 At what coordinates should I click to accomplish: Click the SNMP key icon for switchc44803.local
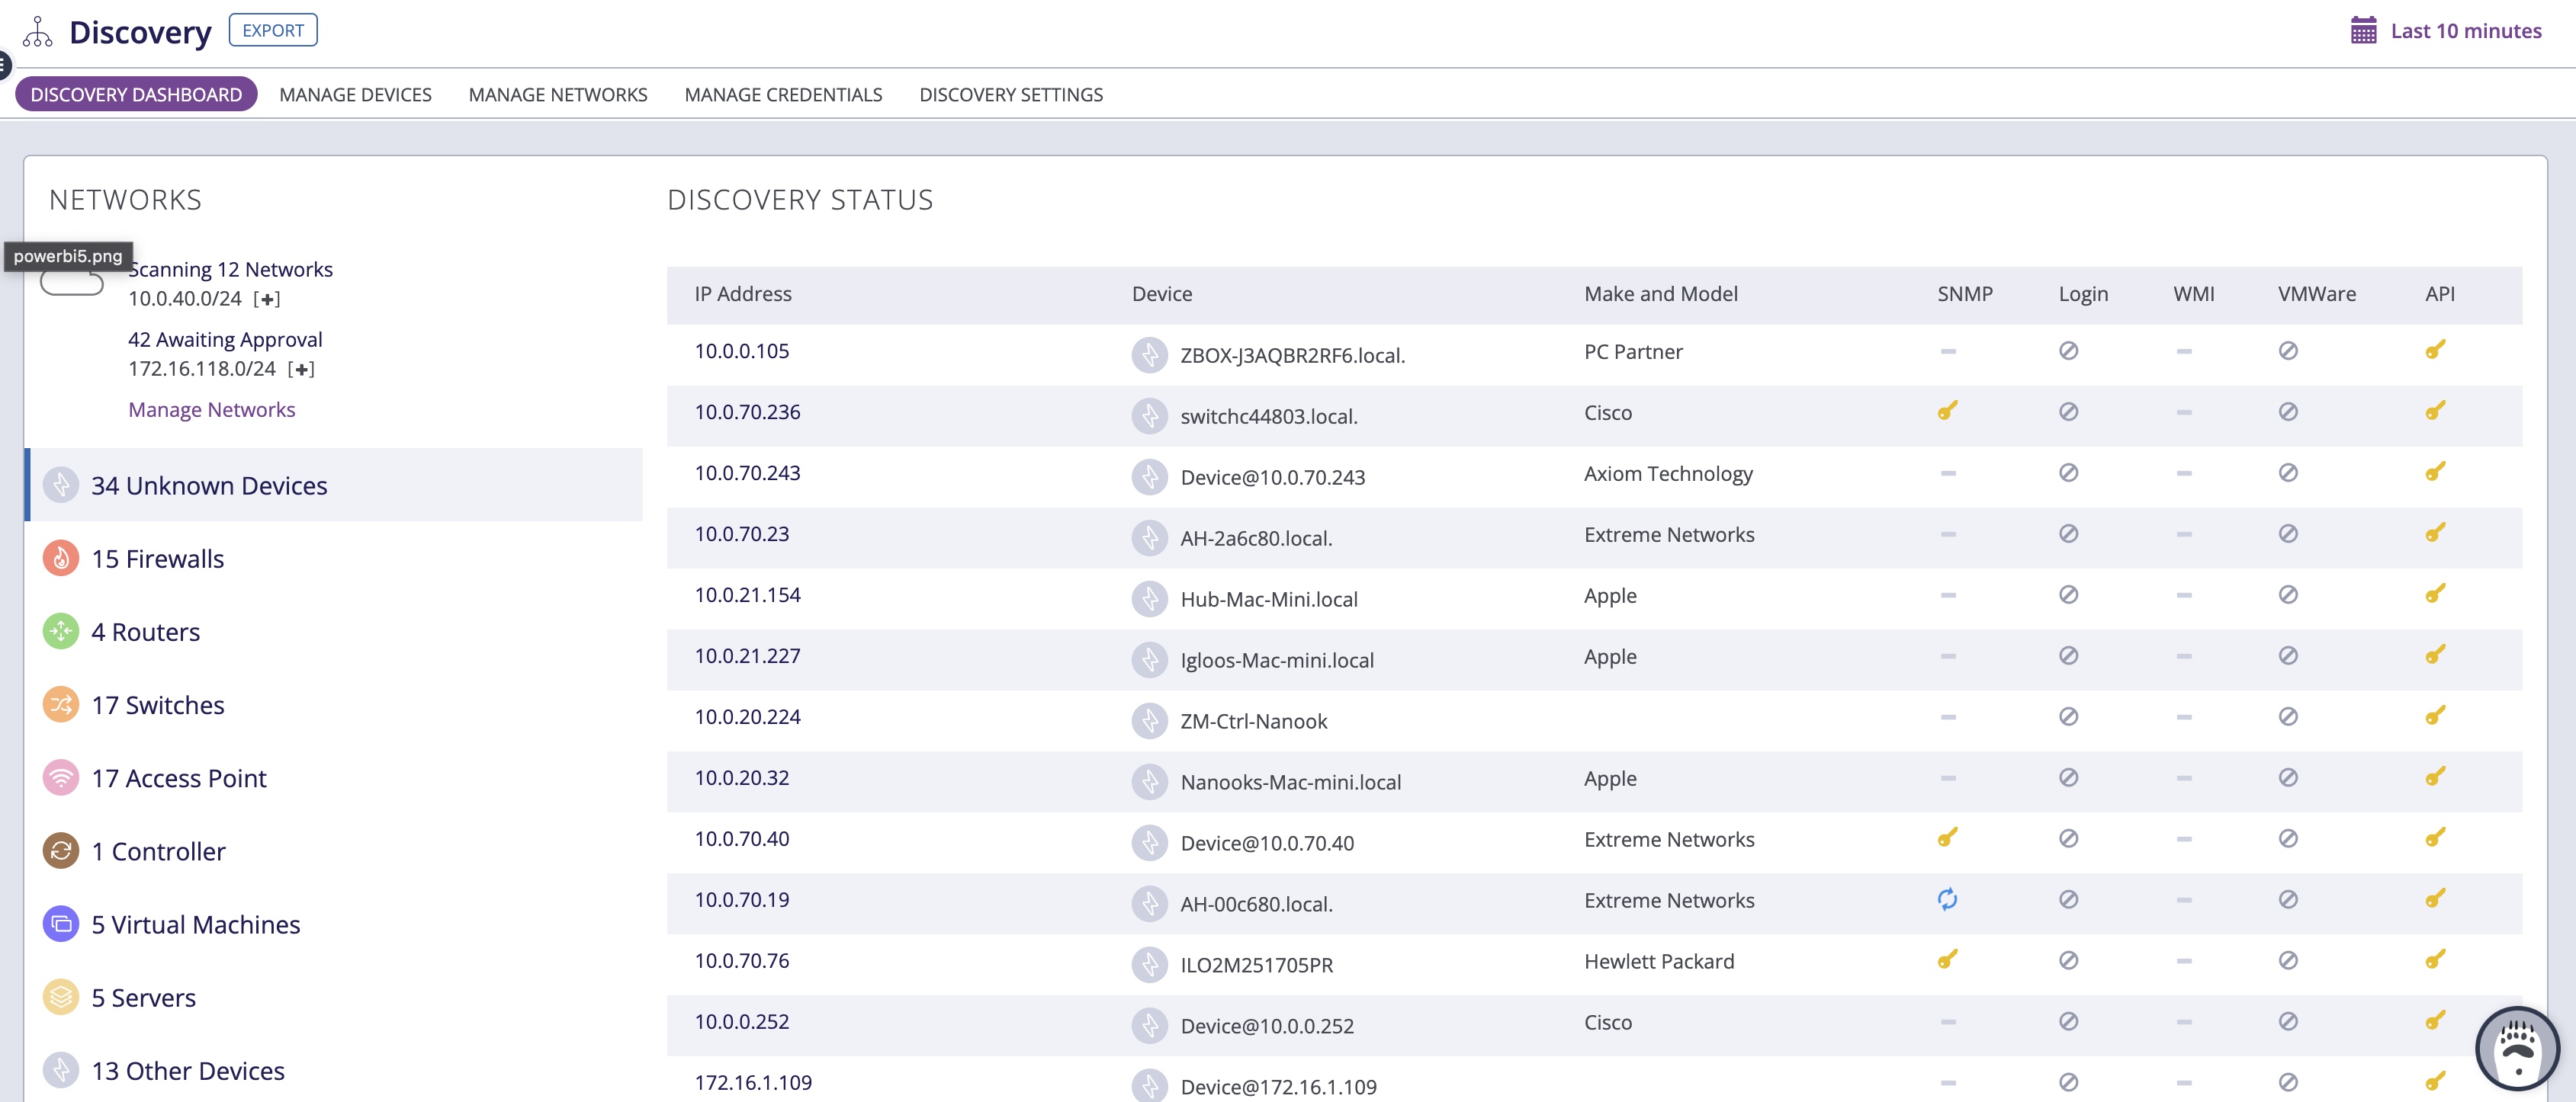click(x=1947, y=411)
